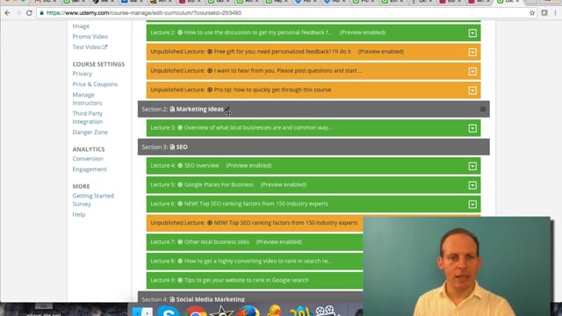Click '(Preview enabled)' label on Lecture 7
The image size is (562, 316).
pos(279,242)
